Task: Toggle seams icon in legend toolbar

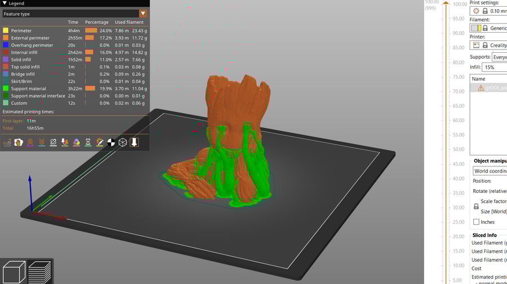Action: coord(54,142)
